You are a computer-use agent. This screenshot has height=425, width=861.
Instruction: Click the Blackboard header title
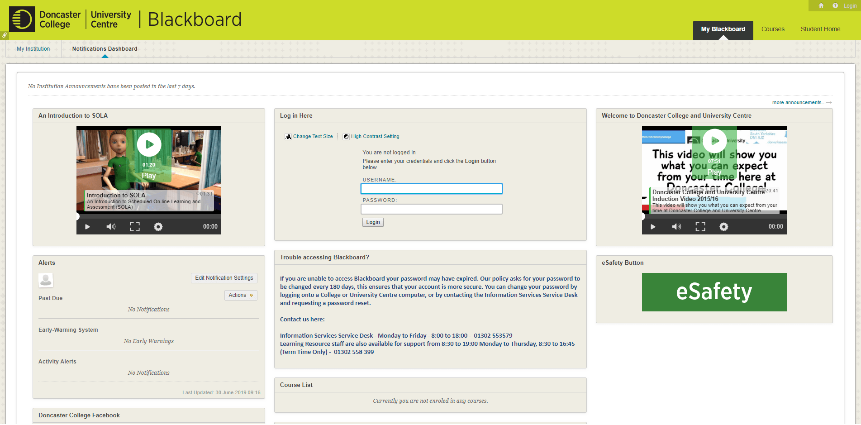195,19
